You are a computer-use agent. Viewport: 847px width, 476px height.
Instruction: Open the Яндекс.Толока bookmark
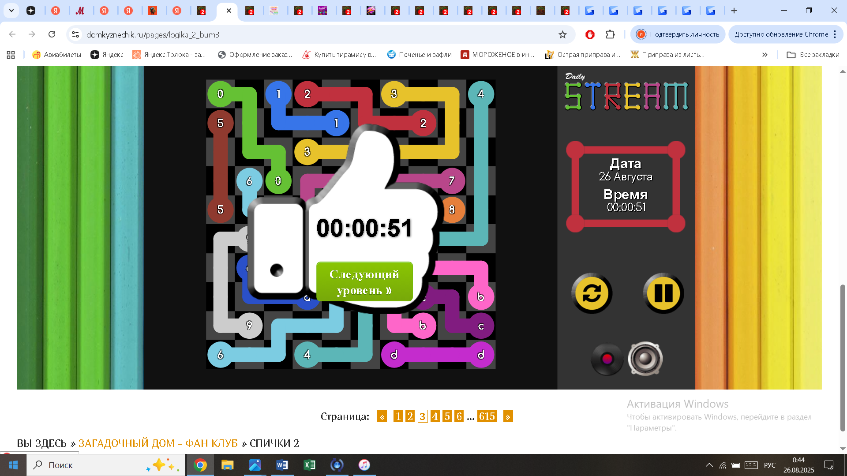(x=169, y=55)
